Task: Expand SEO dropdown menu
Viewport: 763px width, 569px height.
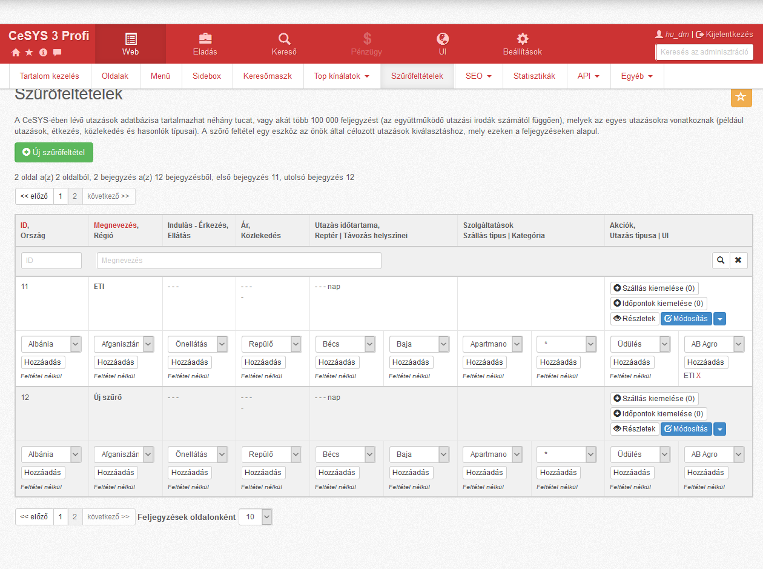Action: (x=478, y=76)
